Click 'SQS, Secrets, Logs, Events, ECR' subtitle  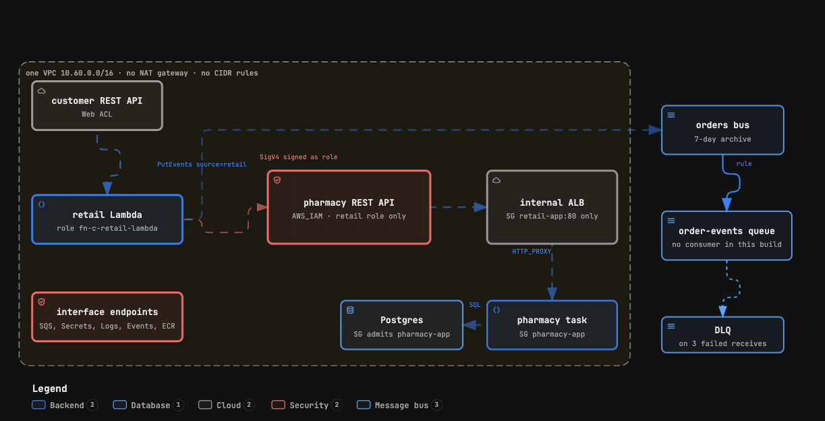[x=107, y=325]
